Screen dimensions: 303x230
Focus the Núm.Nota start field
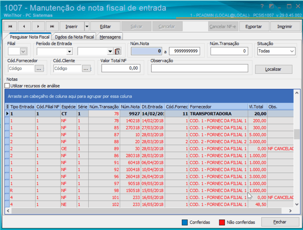tap(147, 51)
